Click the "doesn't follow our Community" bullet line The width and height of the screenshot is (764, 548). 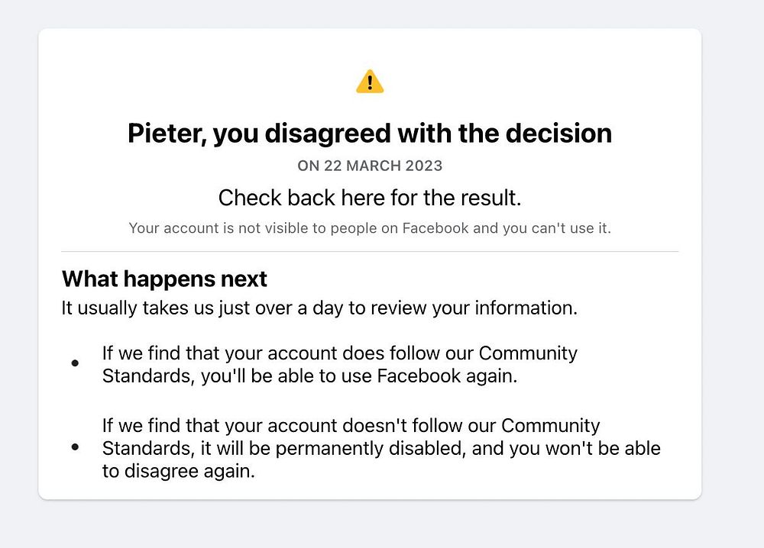coord(351,425)
